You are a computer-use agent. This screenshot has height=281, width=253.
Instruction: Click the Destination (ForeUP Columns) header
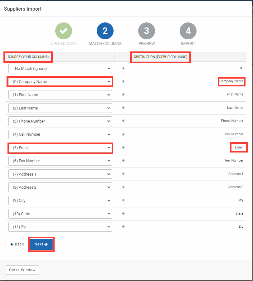click(160, 57)
